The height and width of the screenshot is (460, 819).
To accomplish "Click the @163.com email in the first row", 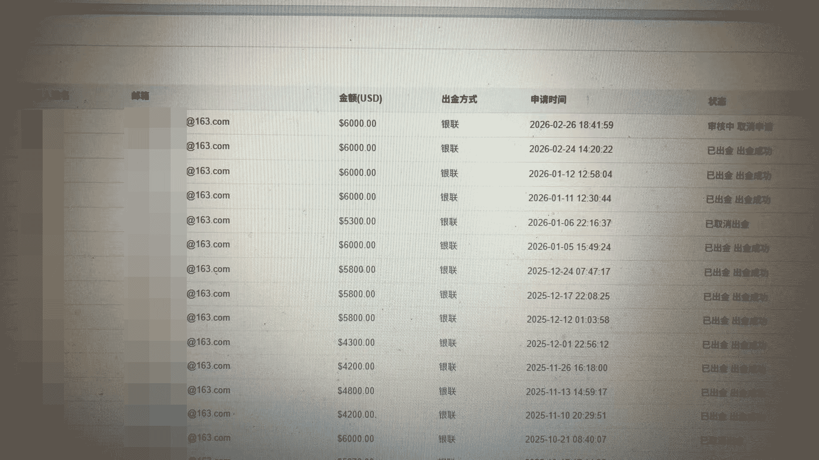I will click(x=208, y=122).
